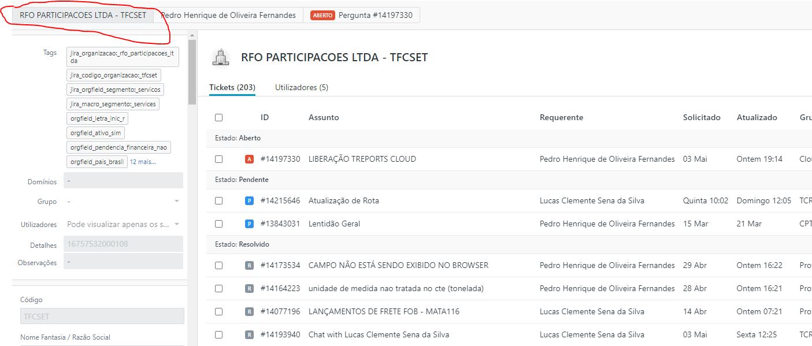Click gray Resolvido icon for ticket #14173534
This screenshot has height=346, width=812.
click(x=249, y=265)
